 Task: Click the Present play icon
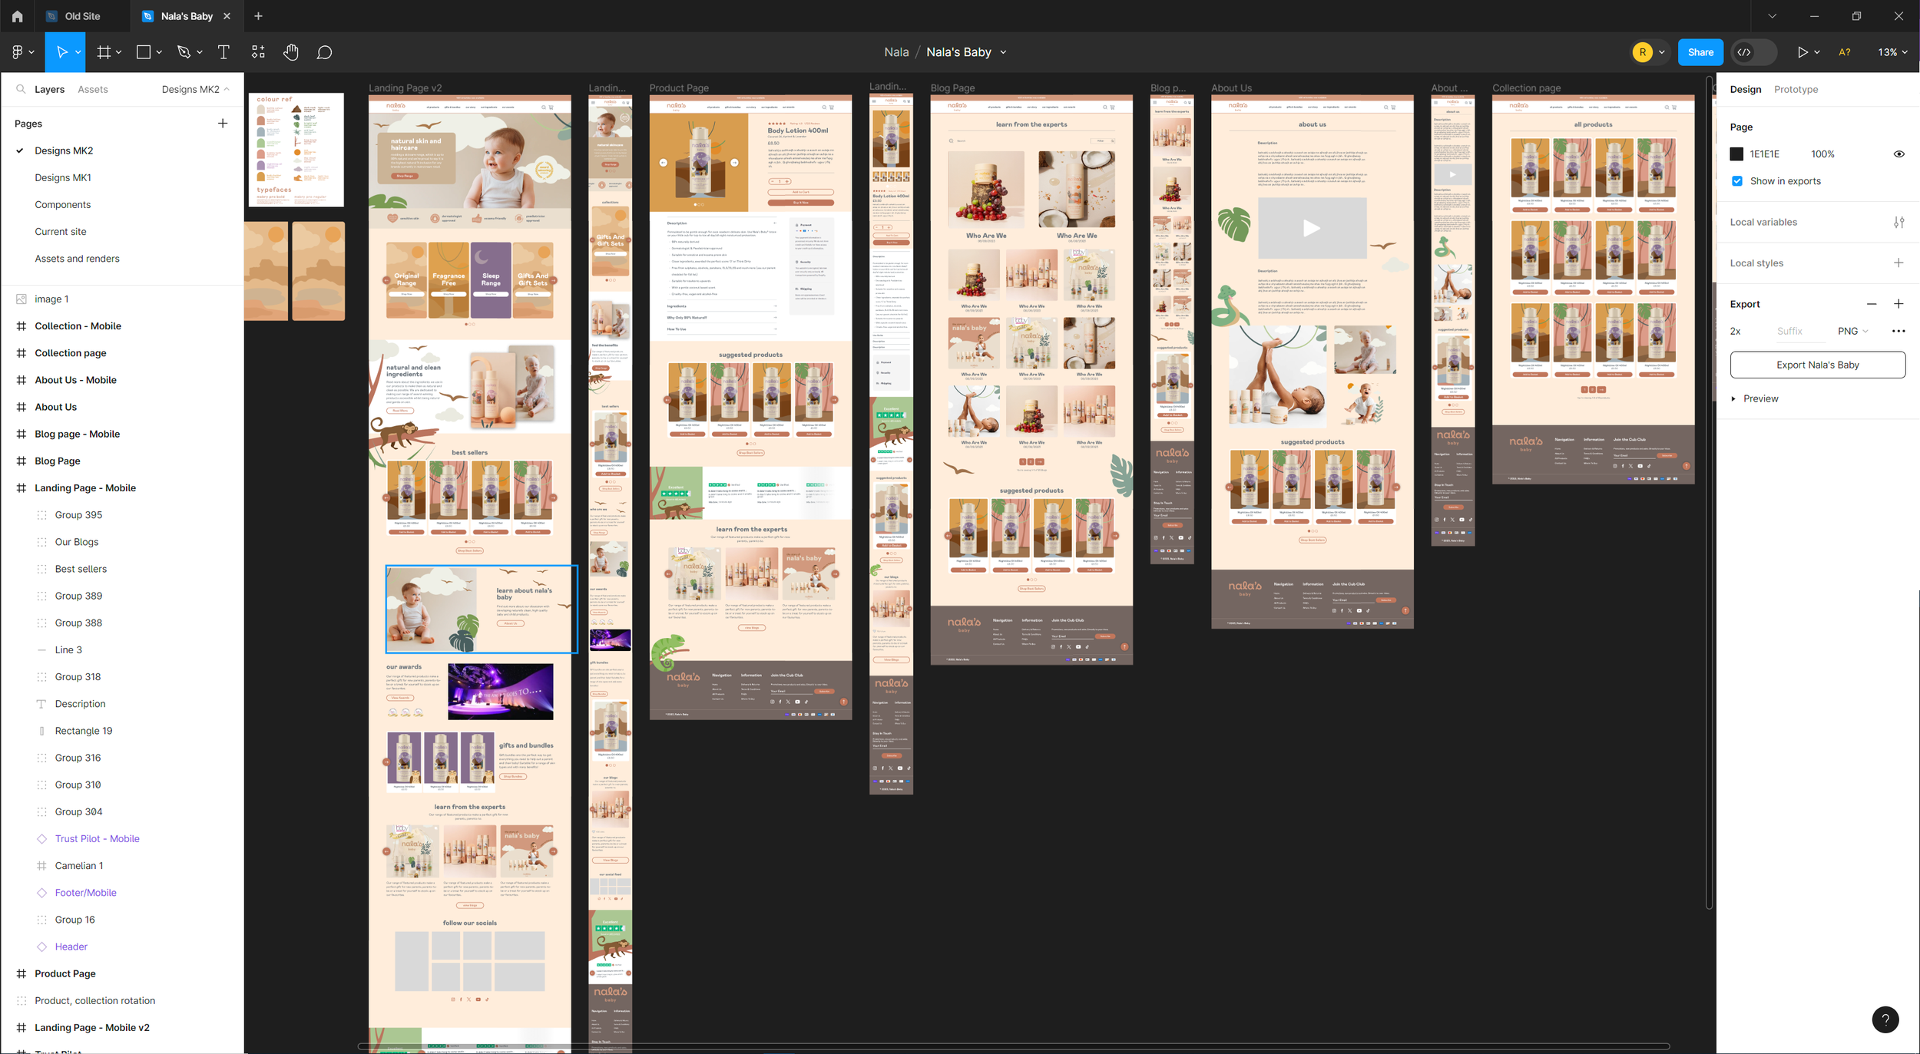click(x=1802, y=52)
